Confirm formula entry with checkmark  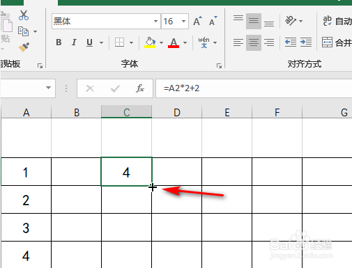pos(115,88)
